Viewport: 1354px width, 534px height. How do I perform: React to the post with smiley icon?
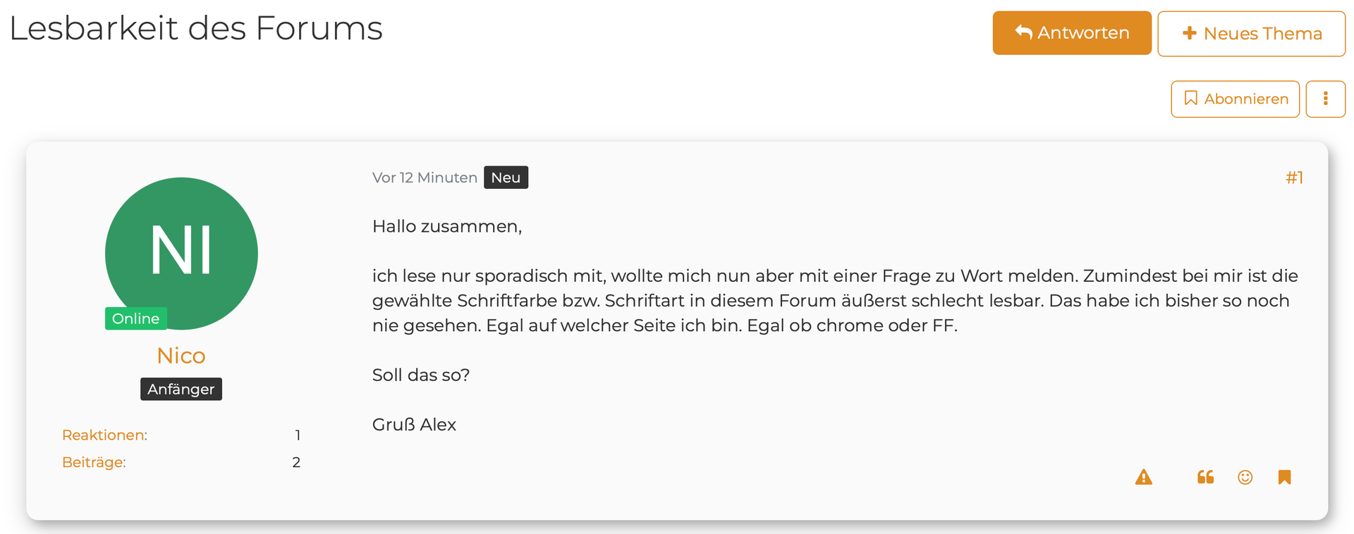(x=1245, y=478)
